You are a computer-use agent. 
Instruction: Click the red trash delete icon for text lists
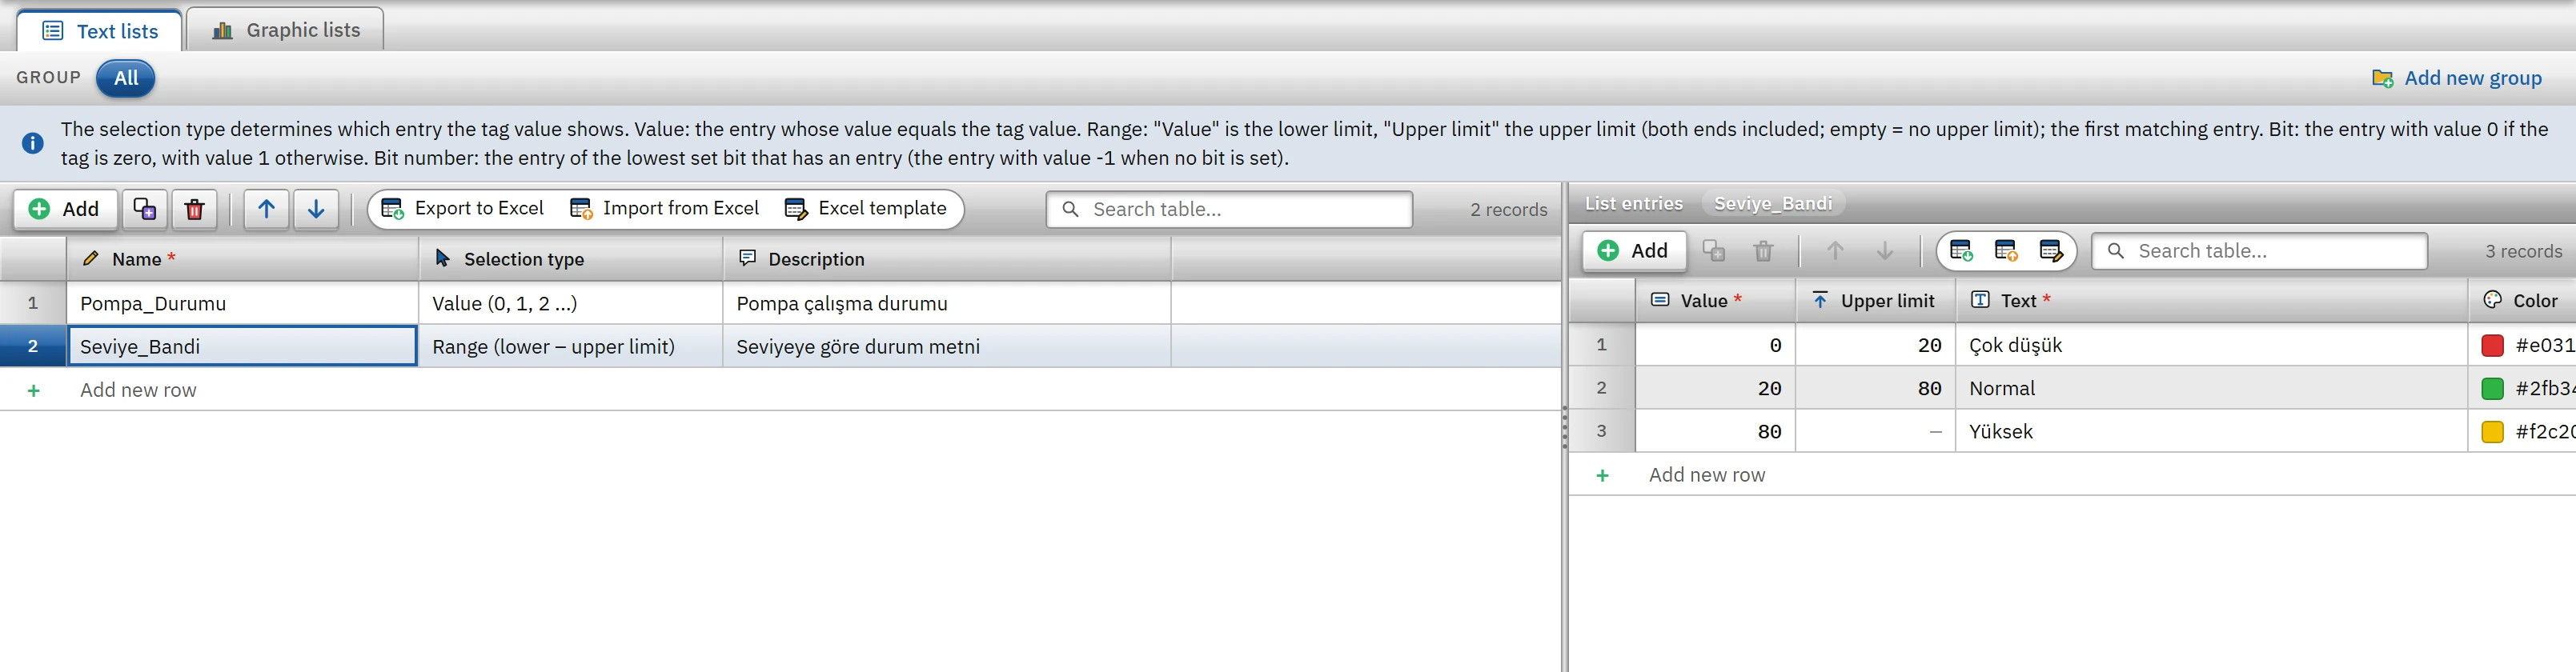[194, 209]
